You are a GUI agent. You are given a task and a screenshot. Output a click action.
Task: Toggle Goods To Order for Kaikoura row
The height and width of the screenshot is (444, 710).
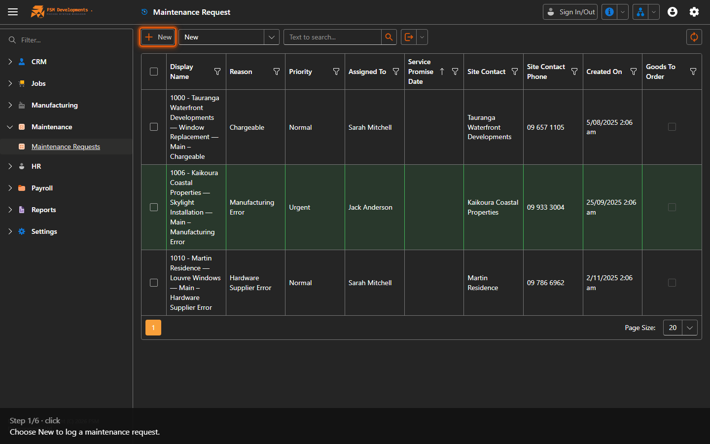click(672, 207)
